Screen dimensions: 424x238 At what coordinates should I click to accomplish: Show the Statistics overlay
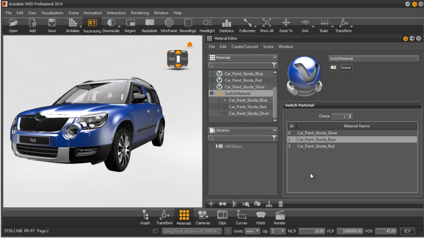[x=226, y=25]
